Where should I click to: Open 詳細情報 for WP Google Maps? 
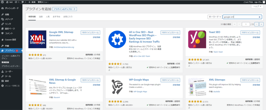coord(177,85)
